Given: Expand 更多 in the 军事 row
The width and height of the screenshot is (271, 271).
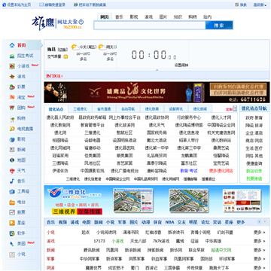Looking at the screenshot, I should pos(259,259).
